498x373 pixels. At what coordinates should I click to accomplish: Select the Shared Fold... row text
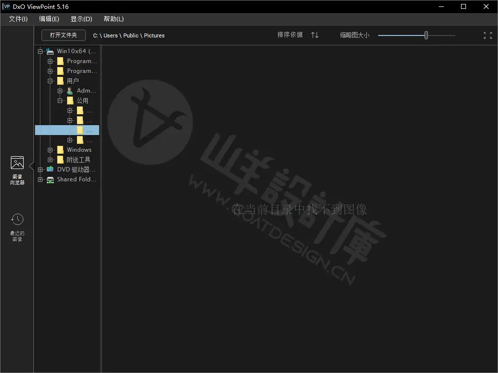click(x=76, y=179)
